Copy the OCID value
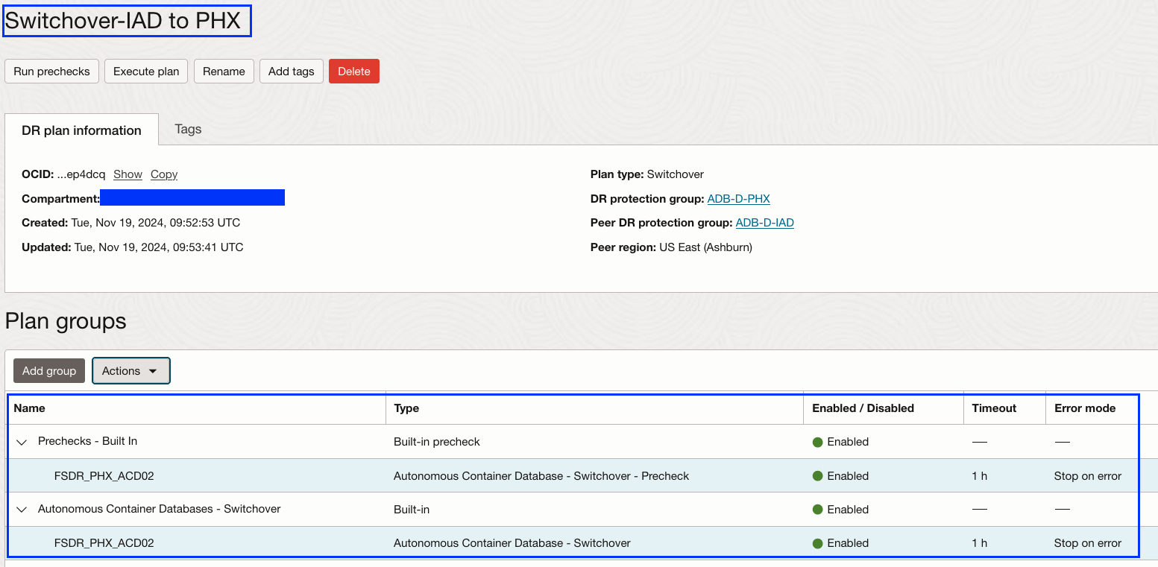Image resolution: width=1158 pixels, height=567 pixels. coord(164,174)
